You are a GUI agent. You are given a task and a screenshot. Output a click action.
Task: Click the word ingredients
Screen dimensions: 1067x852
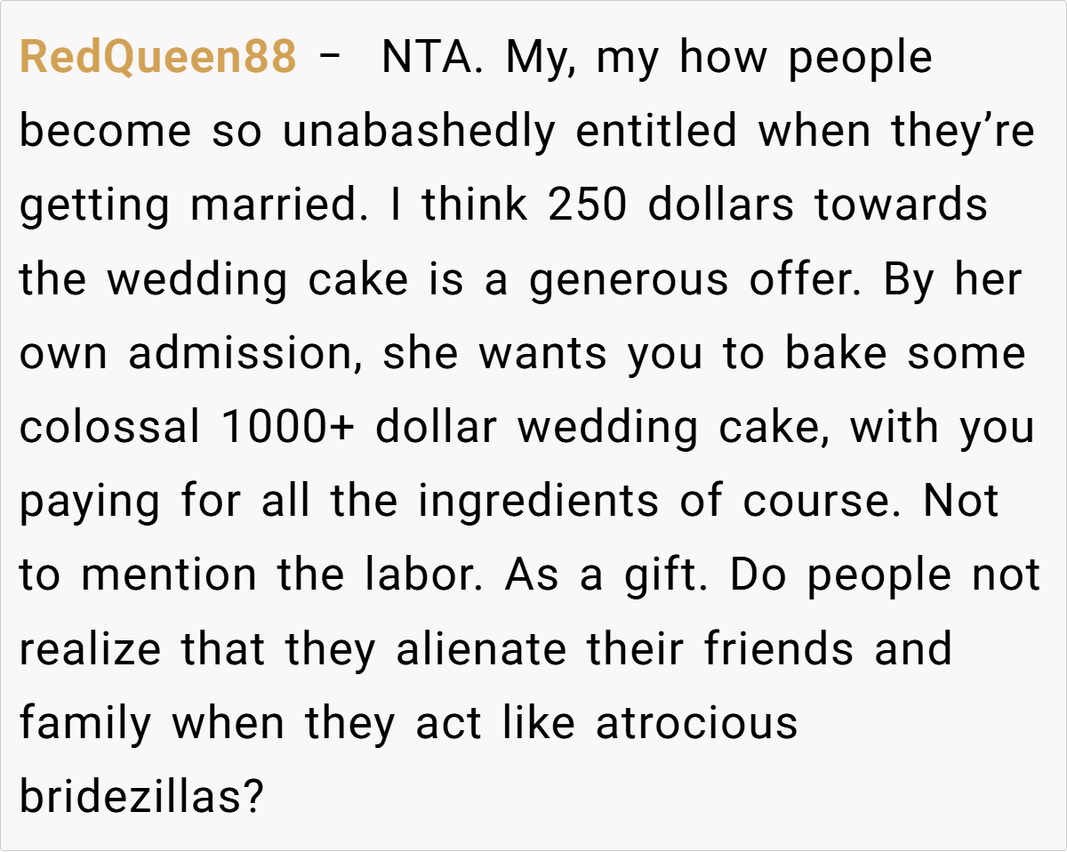[x=538, y=502]
